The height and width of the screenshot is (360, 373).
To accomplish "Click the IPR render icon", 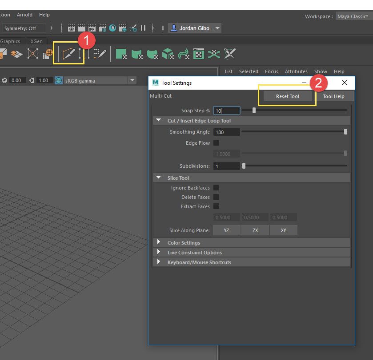I will pyautogui.click(x=92, y=28).
